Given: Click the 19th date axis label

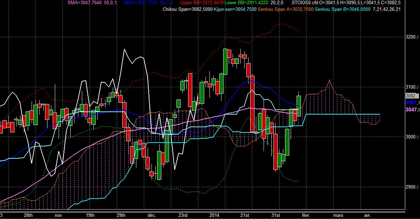Looking at the screenshot, I should [90, 215].
